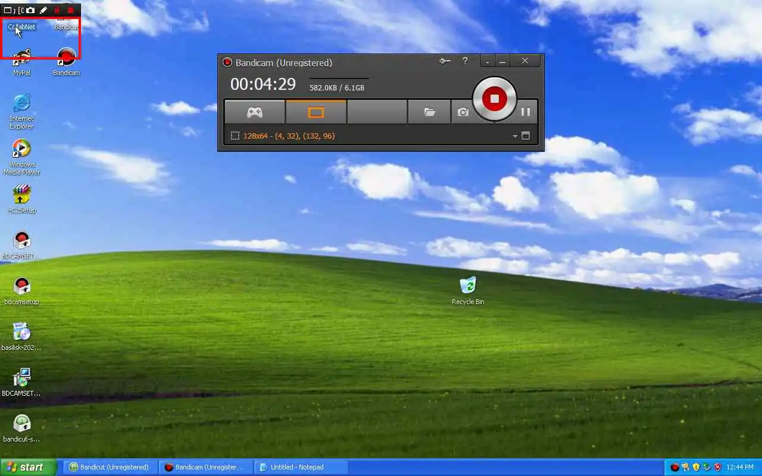Click the Bandicam red tray icon
The image size is (762, 476).
[674, 467]
